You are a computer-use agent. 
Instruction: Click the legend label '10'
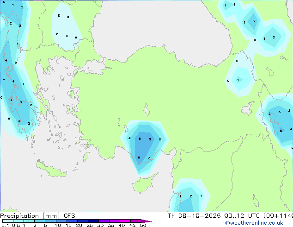[x=58, y=225]
